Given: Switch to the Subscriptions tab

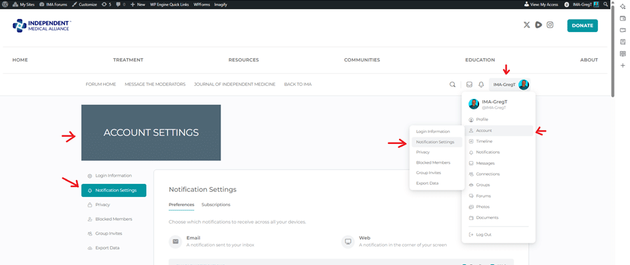Looking at the screenshot, I should [216, 205].
